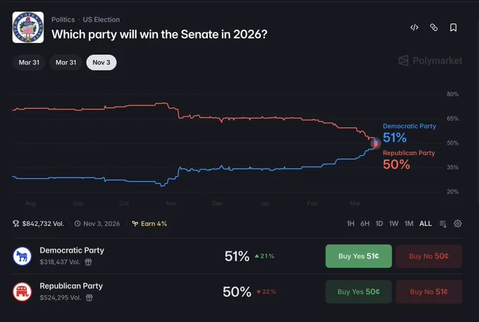Image resolution: width=479 pixels, height=322 pixels.
Task: Open chart settings gear icon
Action: (458, 223)
